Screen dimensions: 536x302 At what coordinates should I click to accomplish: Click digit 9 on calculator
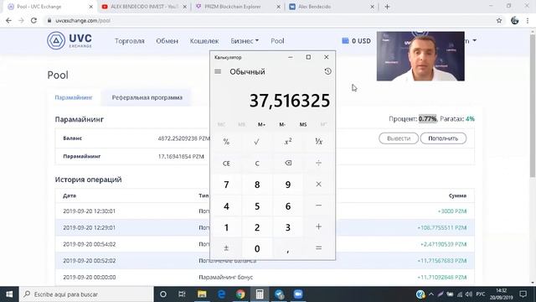[x=288, y=185]
